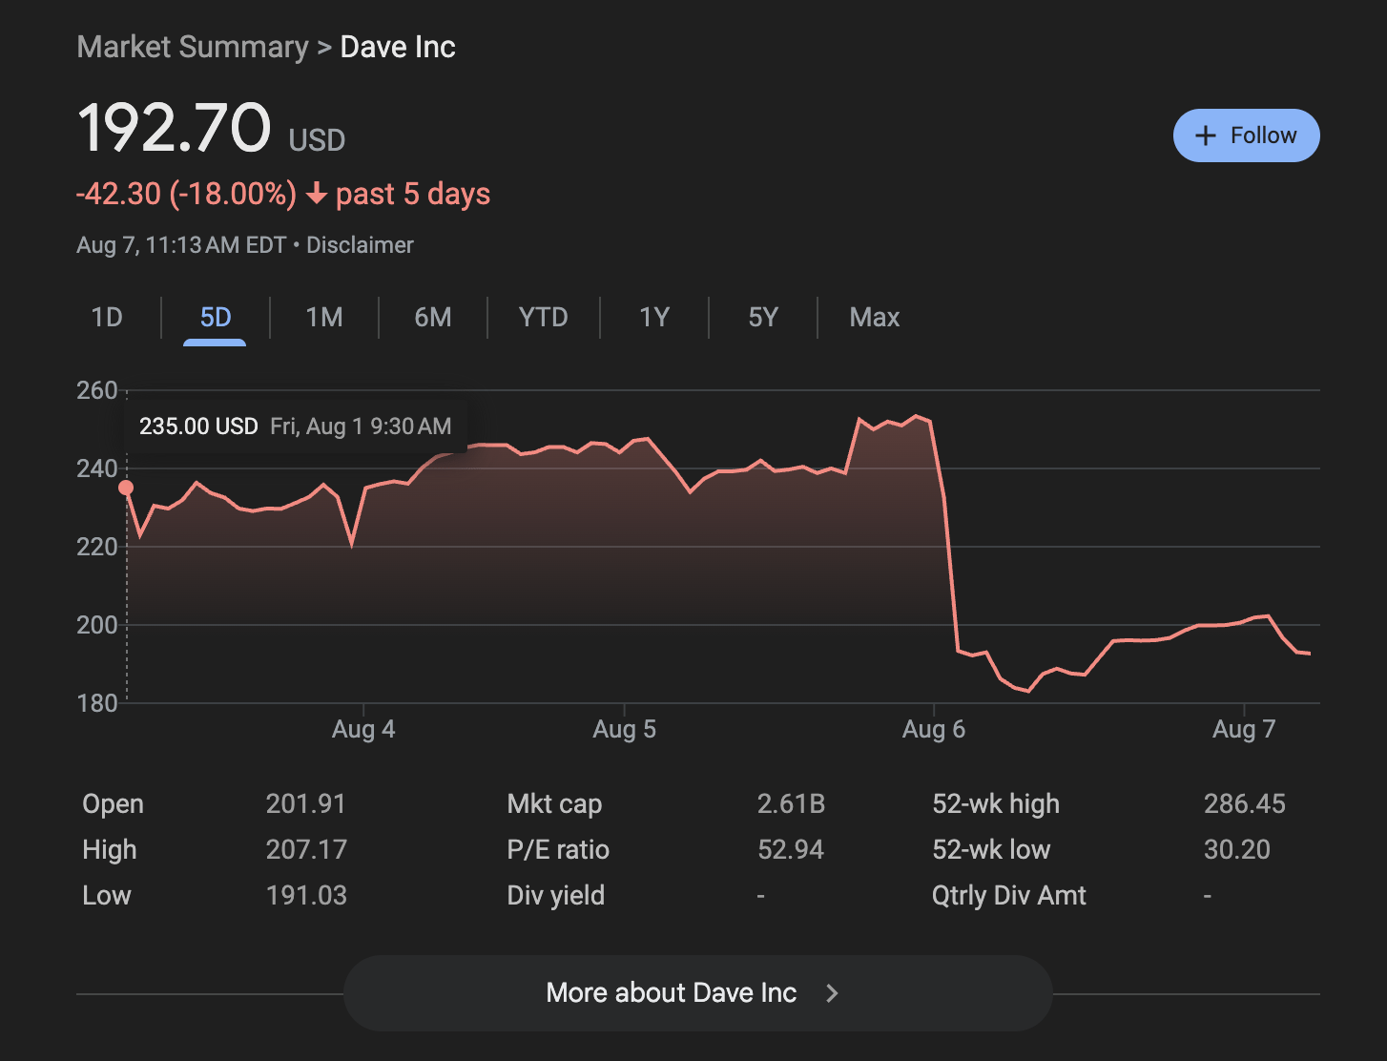This screenshot has width=1387, height=1061.
Task: Click the -42.30 (-18.00%) change text
Action: pos(187,194)
